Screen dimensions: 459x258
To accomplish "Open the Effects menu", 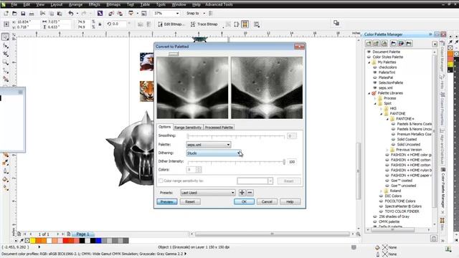I will [94, 4].
